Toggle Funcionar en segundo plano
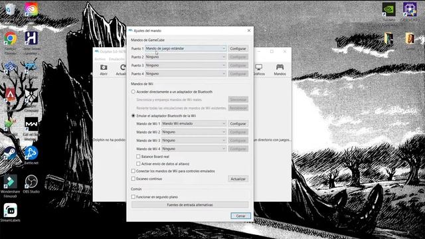Image resolution: width=425 pixels, height=239 pixels. click(x=133, y=197)
